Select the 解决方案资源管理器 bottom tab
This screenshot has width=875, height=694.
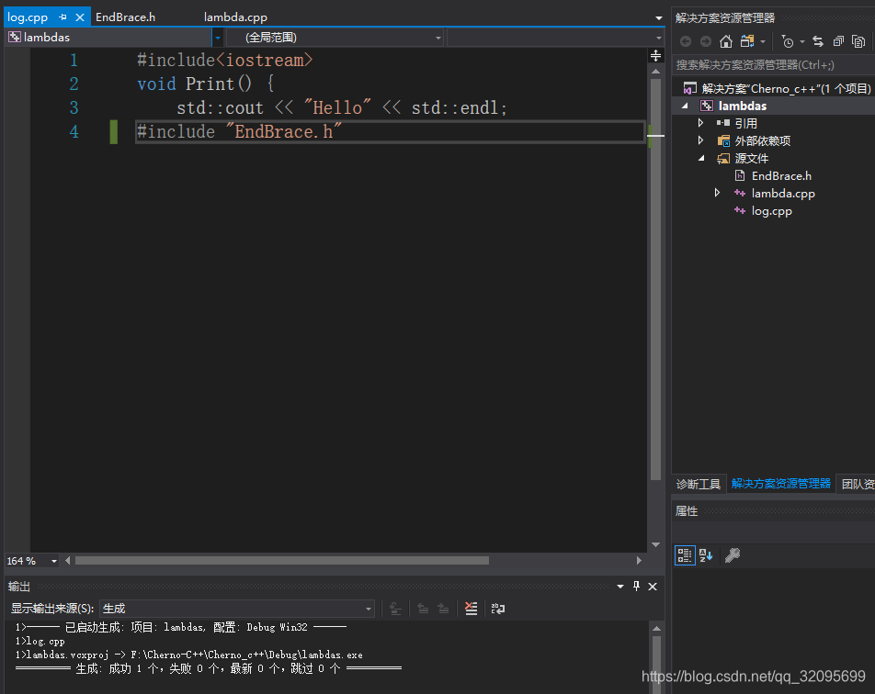click(x=780, y=483)
